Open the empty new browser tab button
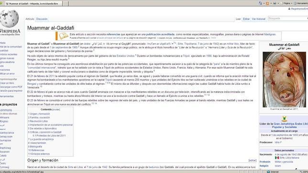 click(66, 3)
